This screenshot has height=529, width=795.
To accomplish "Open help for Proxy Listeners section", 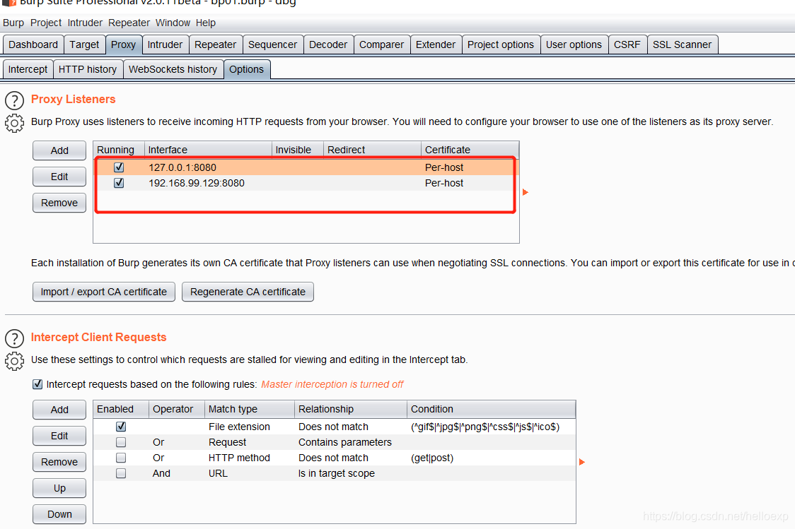I will click(14, 101).
